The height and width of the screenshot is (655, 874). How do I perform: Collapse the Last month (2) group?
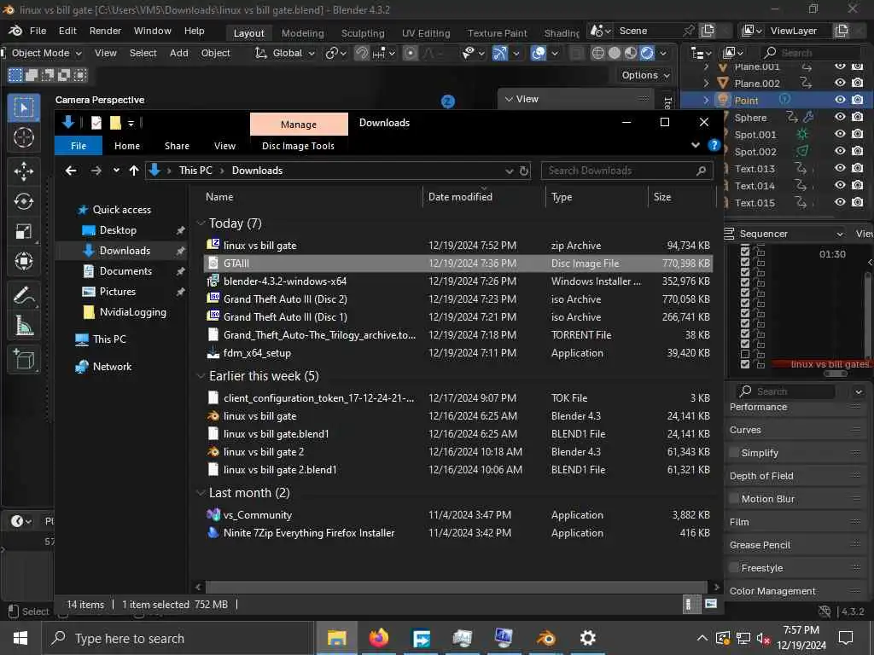(x=201, y=493)
